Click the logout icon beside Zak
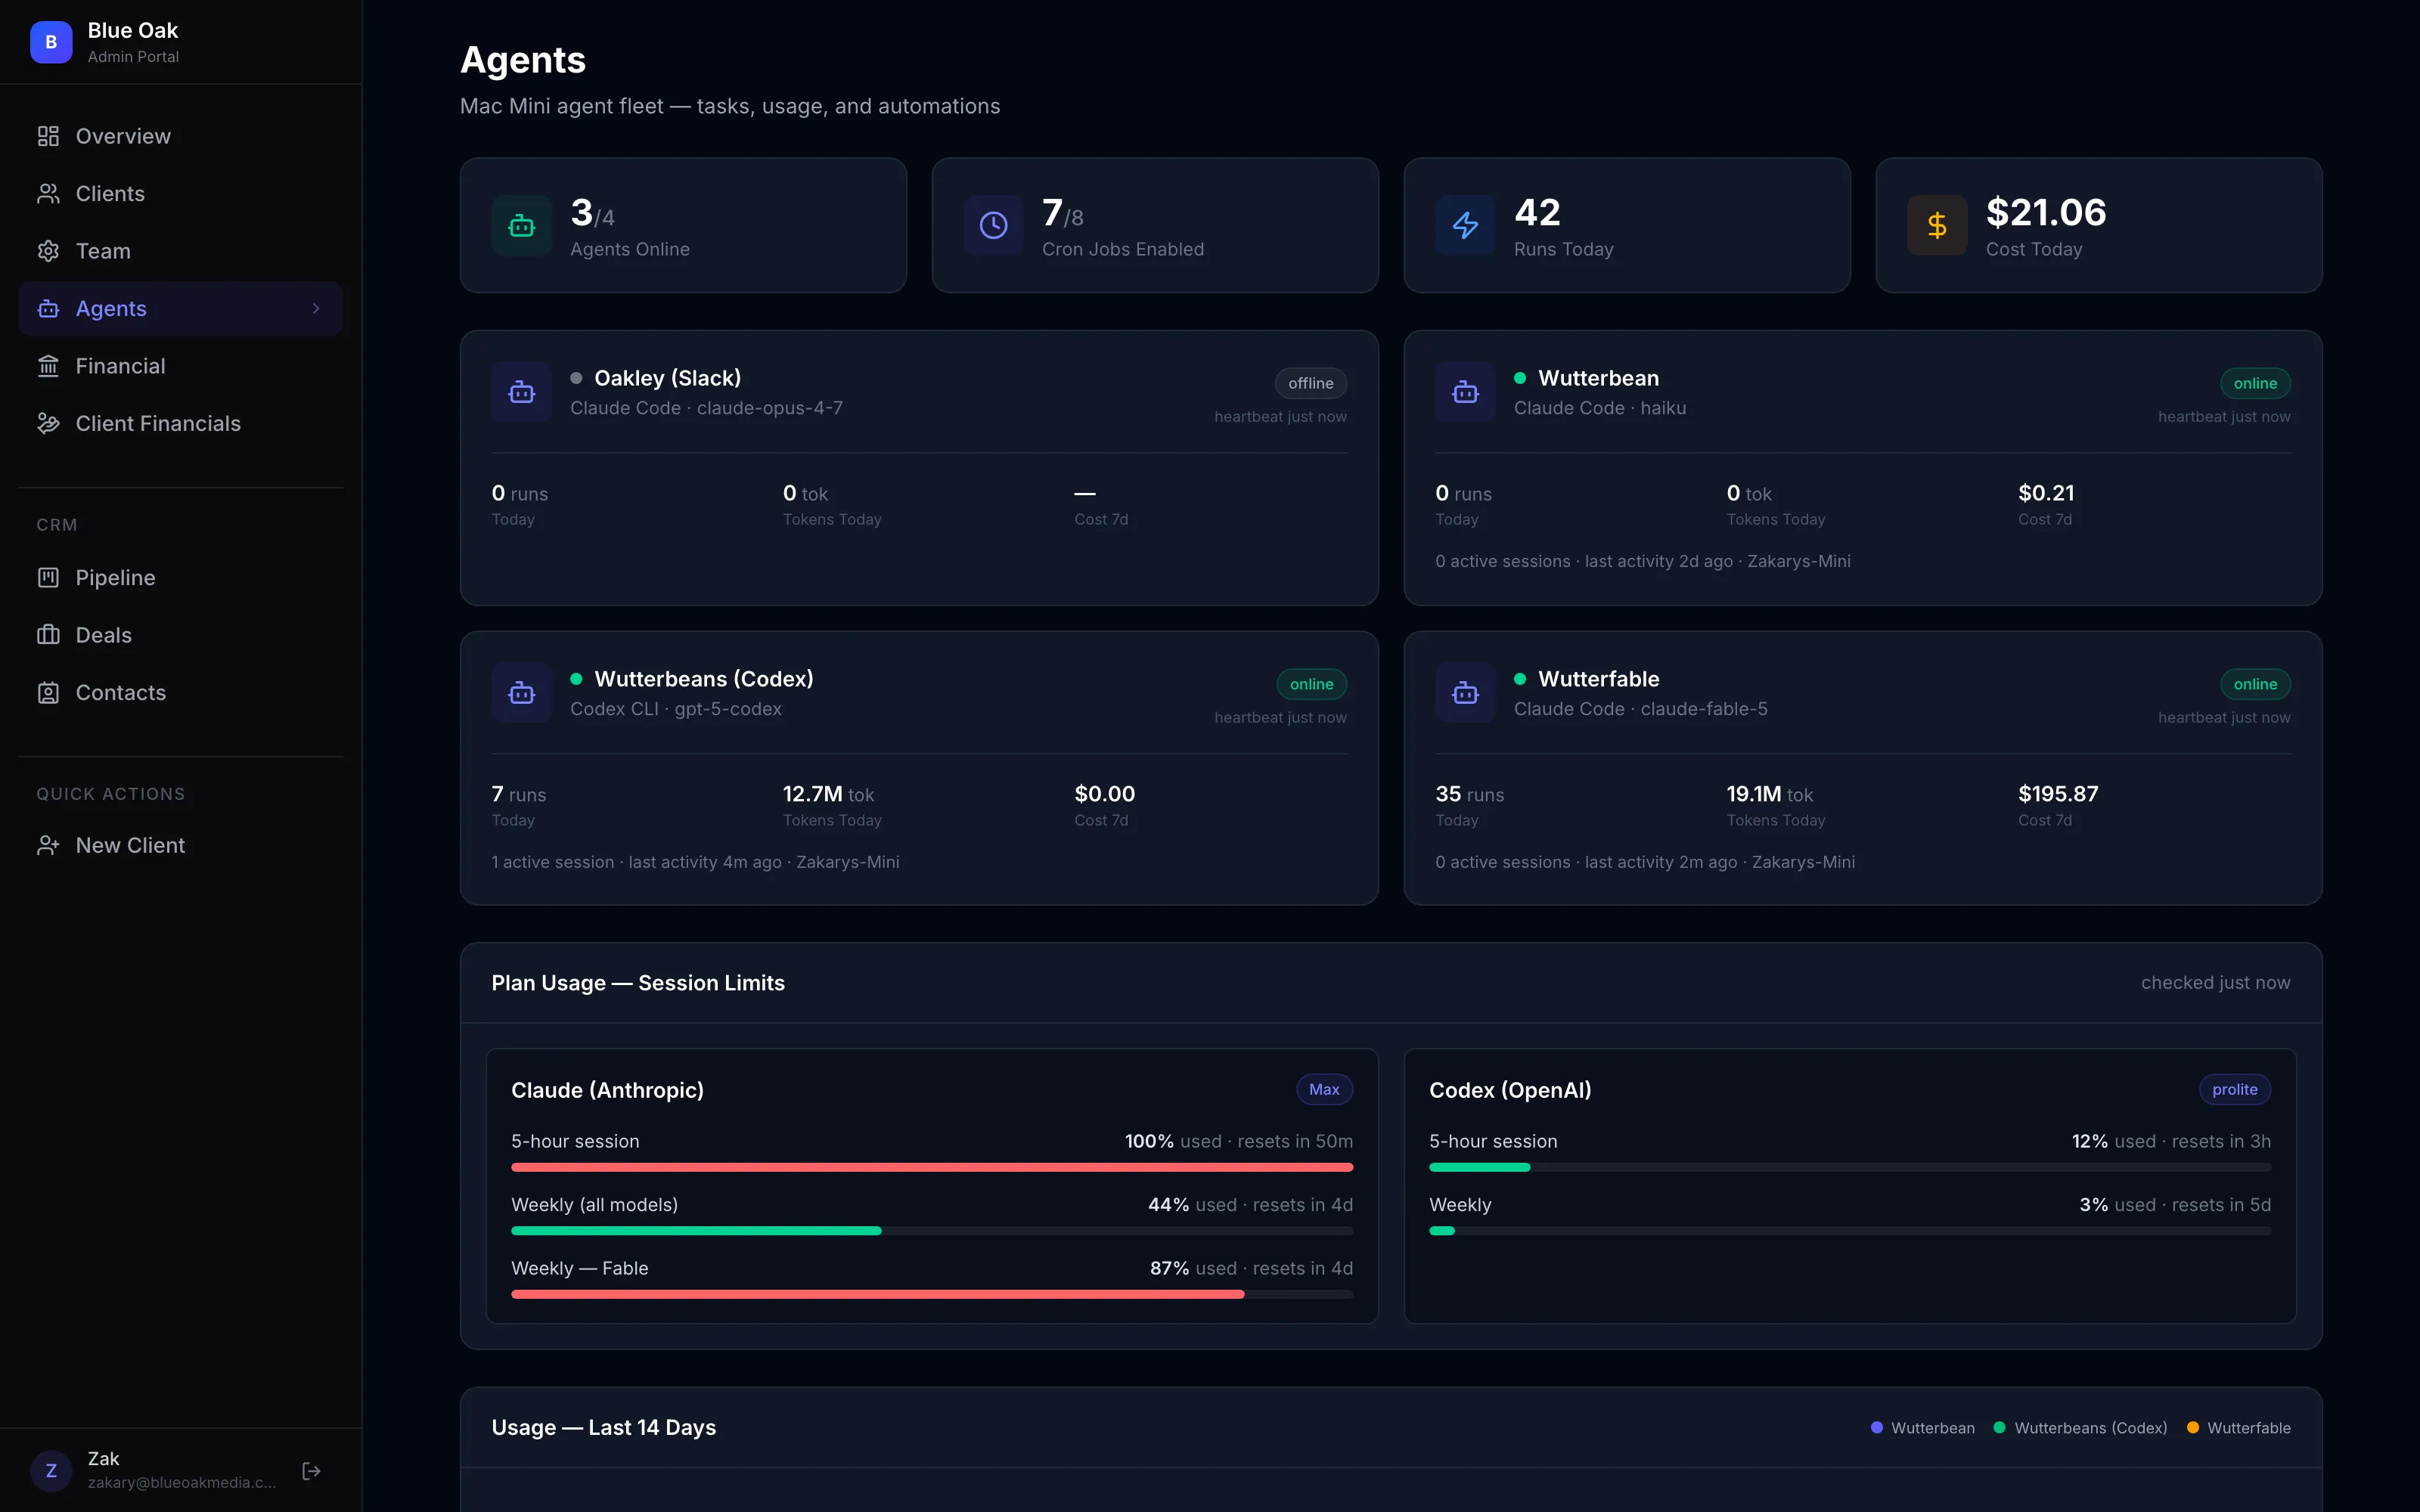 (x=311, y=1471)
